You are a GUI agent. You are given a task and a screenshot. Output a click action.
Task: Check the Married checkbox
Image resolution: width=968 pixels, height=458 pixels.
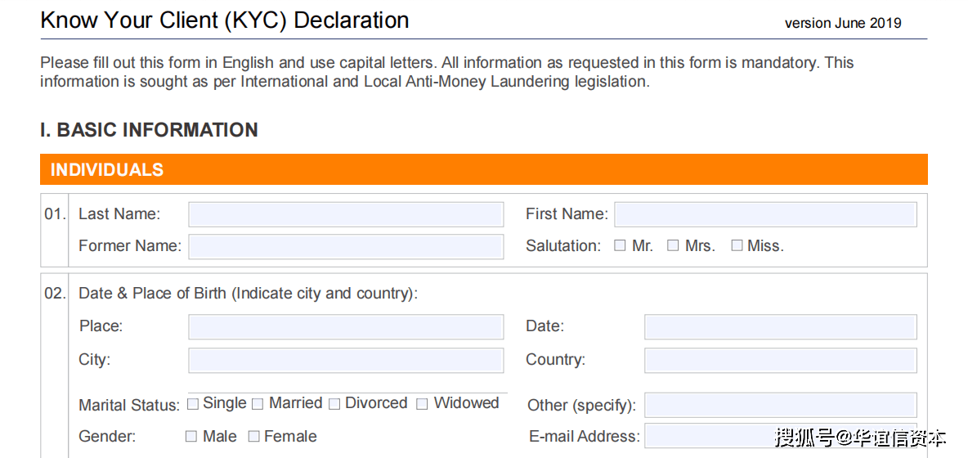tap(258, 403)
